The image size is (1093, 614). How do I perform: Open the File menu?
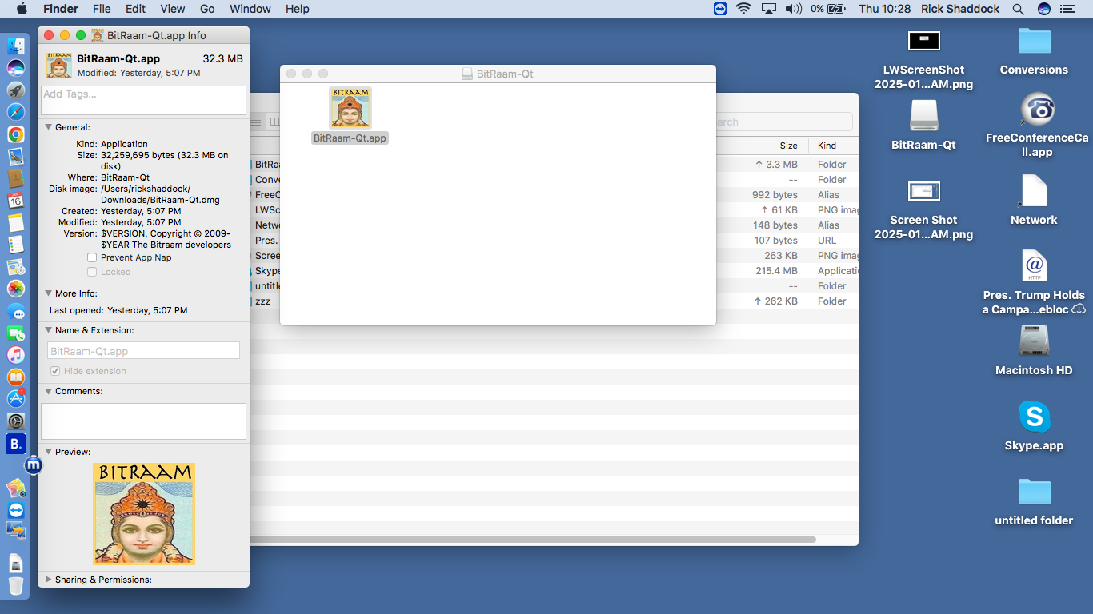click(x=102, y=9)
